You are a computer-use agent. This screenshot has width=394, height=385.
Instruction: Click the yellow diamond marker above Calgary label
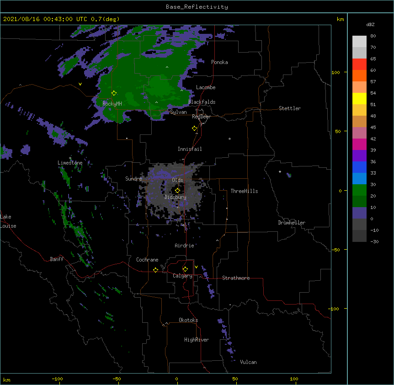185,269
